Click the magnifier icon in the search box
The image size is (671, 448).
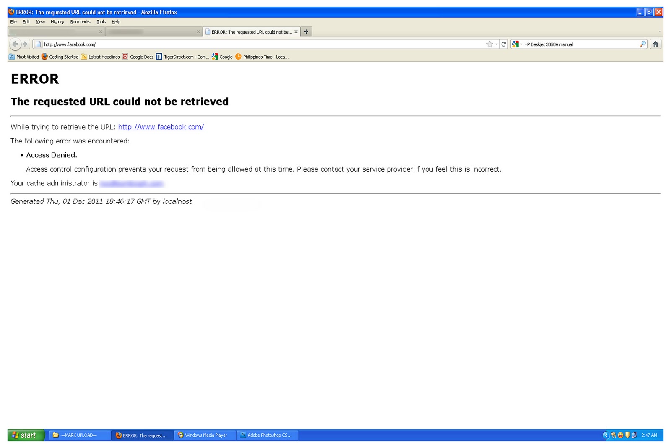click(x=642, y=44)
